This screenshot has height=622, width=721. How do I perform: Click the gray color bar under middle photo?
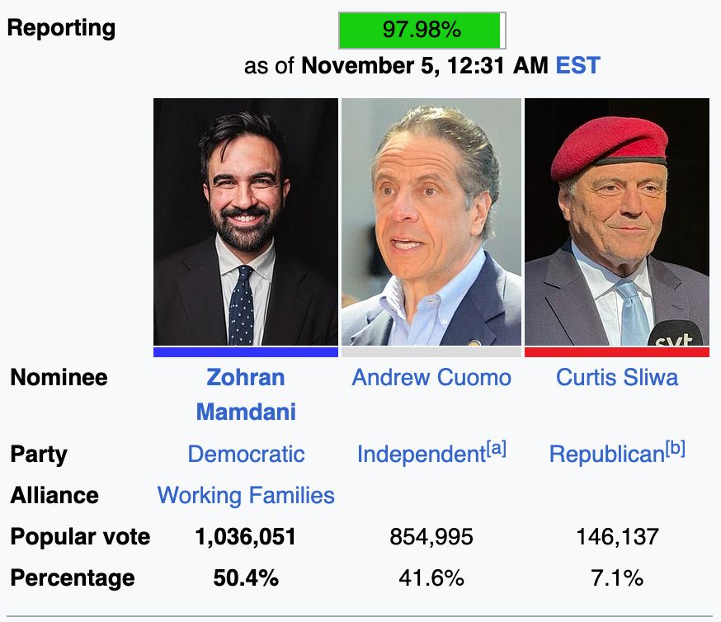[431, 352]
